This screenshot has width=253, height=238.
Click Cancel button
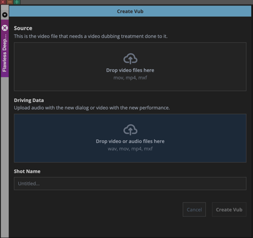pyautogui.click(x=194, y=210)
